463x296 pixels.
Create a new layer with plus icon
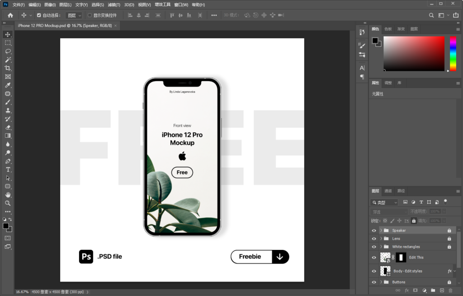coord(442,291)
